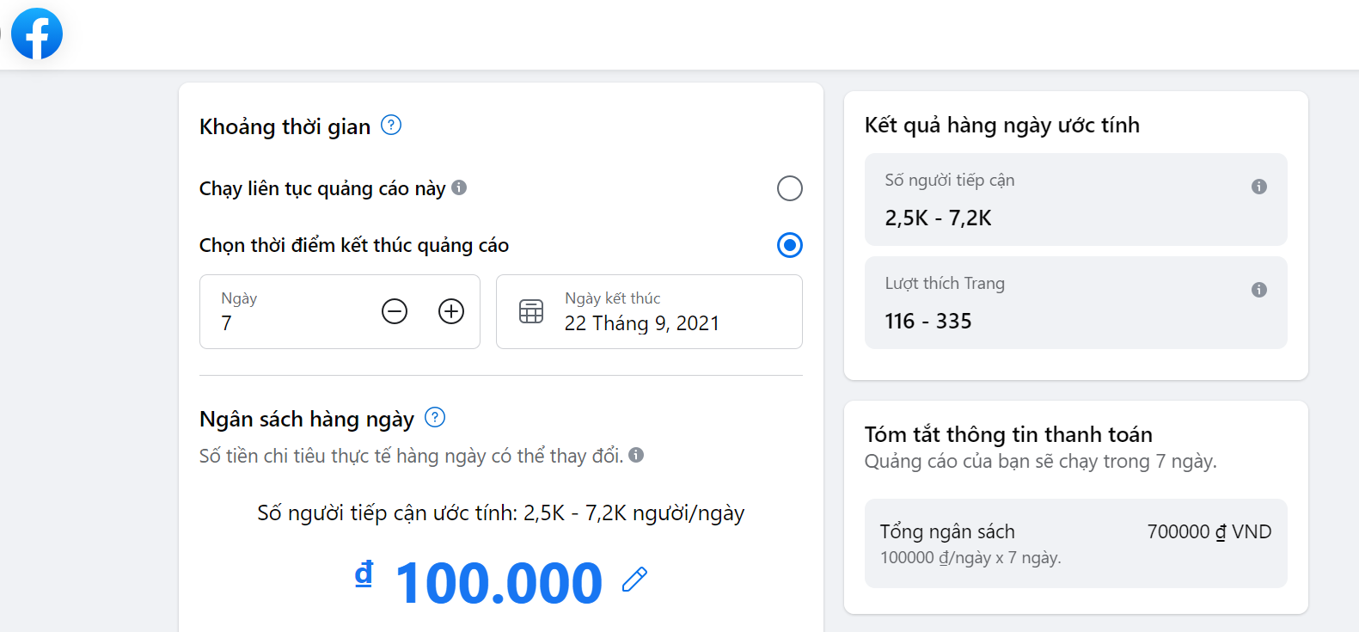Click the 100.000 budget amount
This screenshot has width=1359, height=632.
499,583
